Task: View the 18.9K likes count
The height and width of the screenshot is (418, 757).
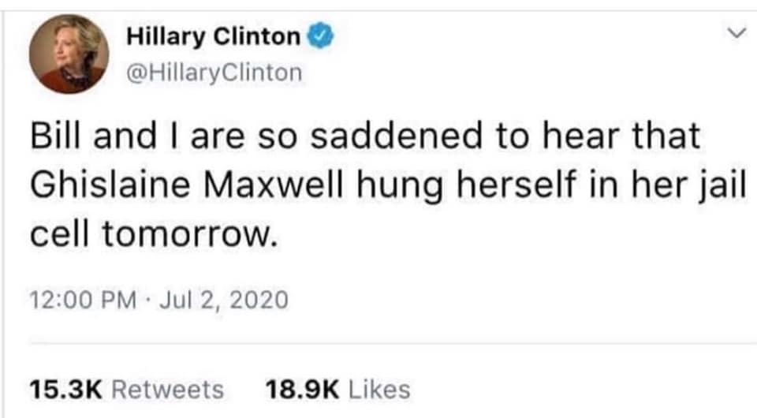Action: tap(303, 389)
